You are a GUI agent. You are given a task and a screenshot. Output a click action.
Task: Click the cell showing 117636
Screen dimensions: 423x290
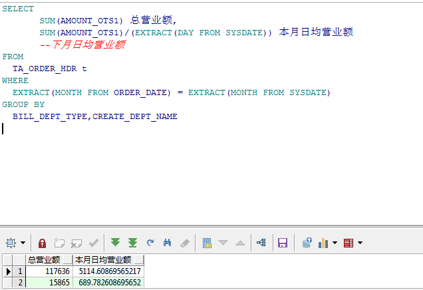[49, 271]
